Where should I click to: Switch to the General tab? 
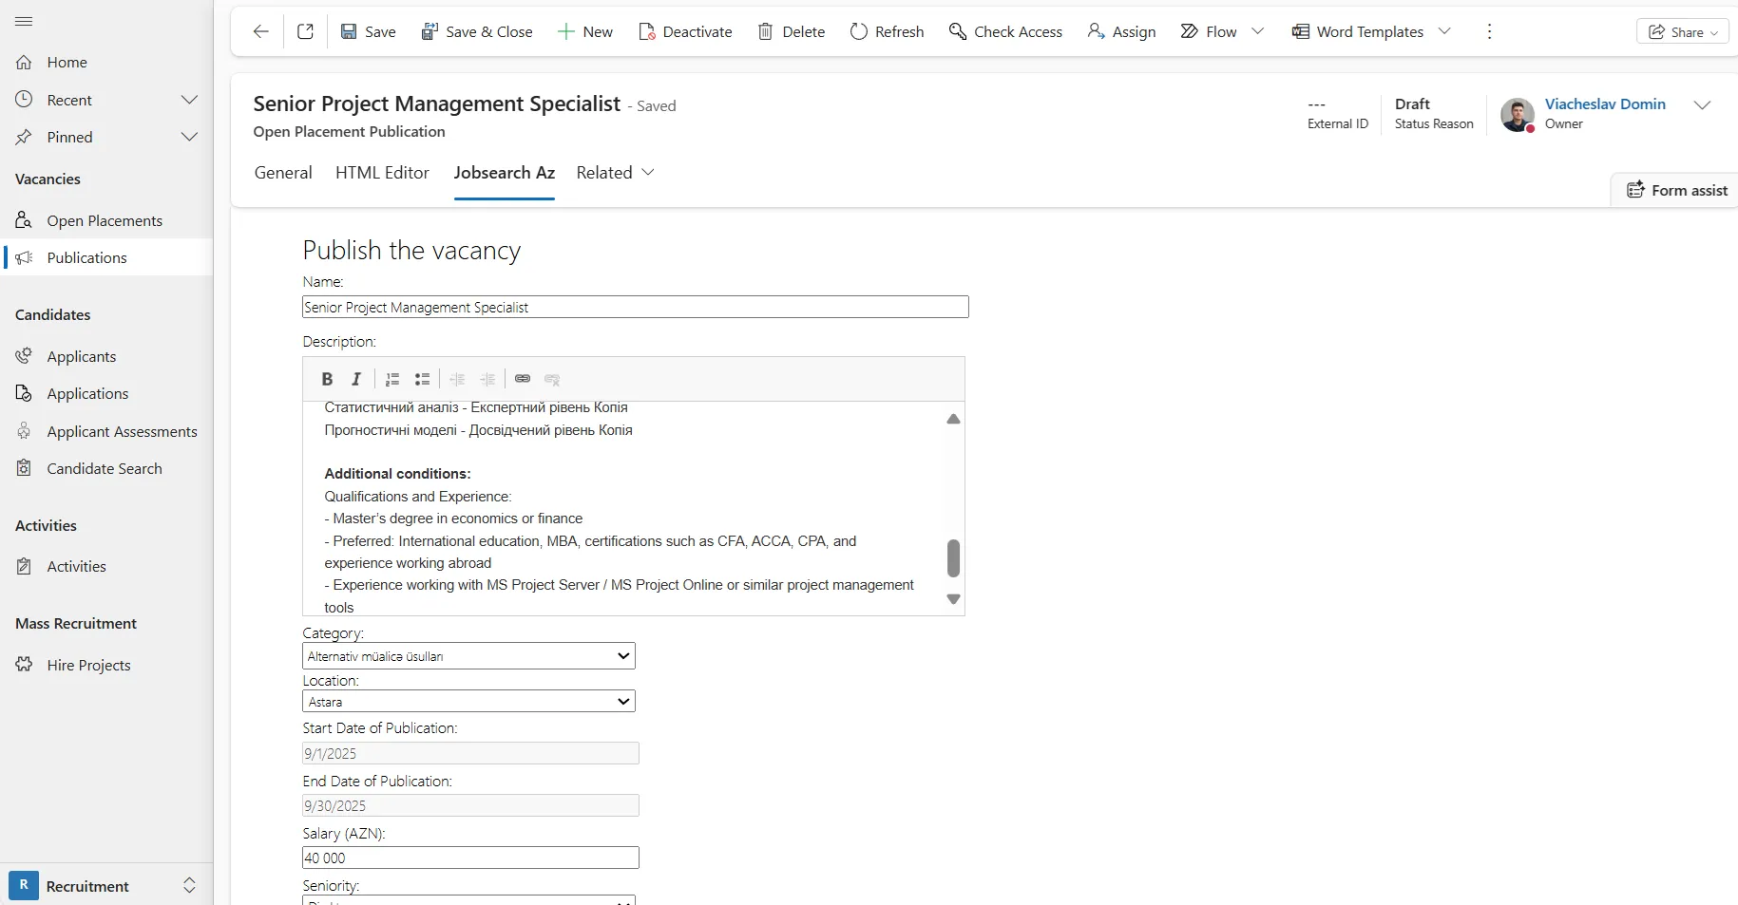283,173
